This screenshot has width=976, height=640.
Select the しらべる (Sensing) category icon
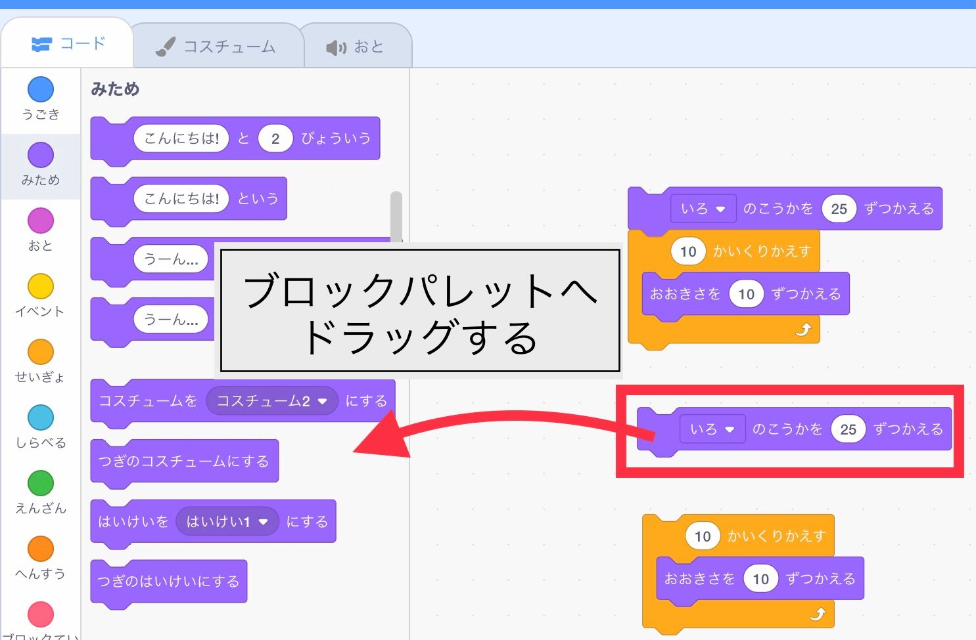[x=41, y=417]
